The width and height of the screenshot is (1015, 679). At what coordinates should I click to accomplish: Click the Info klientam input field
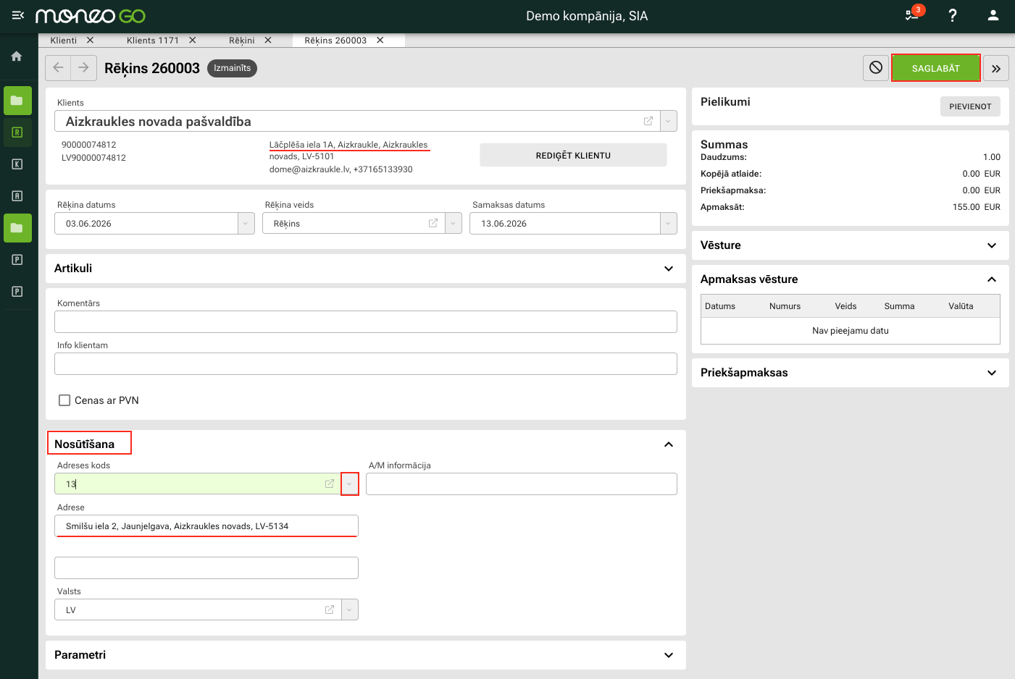(x=366, y=364)
